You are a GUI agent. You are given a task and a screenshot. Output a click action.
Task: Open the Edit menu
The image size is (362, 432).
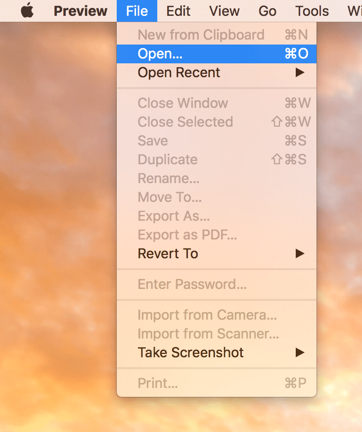click(x=178, y=11)
